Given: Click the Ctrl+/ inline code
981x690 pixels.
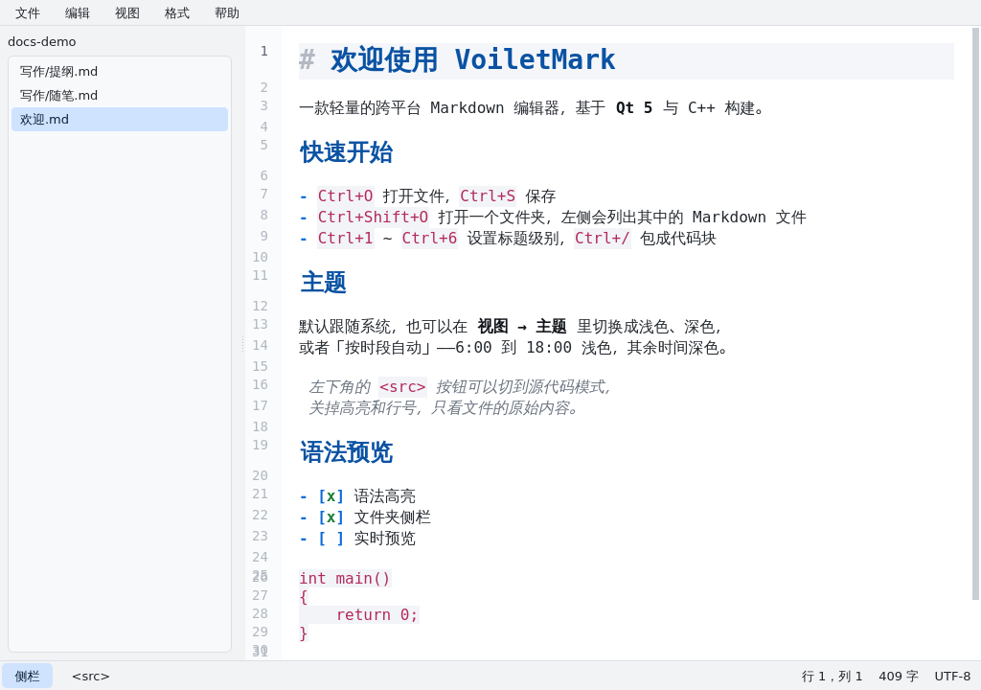Looking at the screenshot, I should tap(603, 239).
